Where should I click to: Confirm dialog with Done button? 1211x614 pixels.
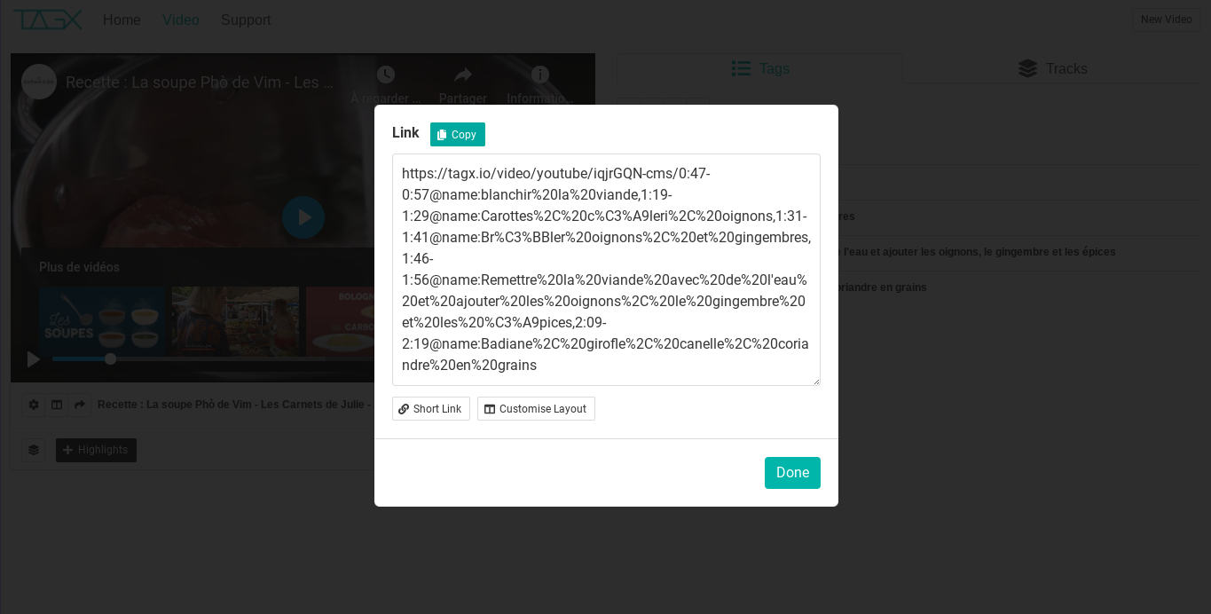(792, 473)
